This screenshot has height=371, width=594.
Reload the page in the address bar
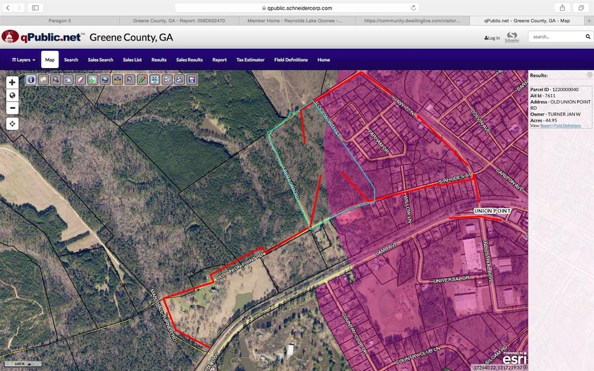[x=414, y=8]
